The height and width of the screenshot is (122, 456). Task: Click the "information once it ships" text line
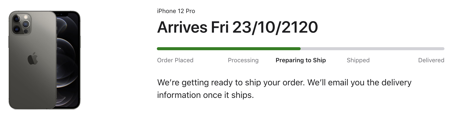[x=205, y=95]
